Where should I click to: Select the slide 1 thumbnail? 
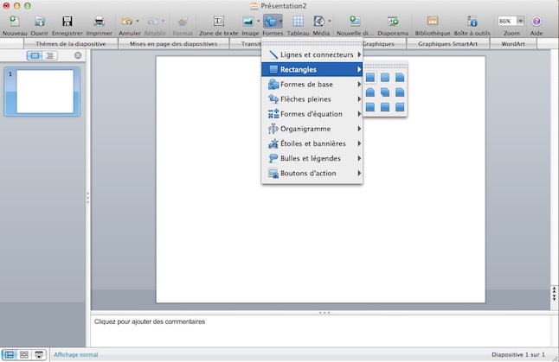(x=45, y=91)
